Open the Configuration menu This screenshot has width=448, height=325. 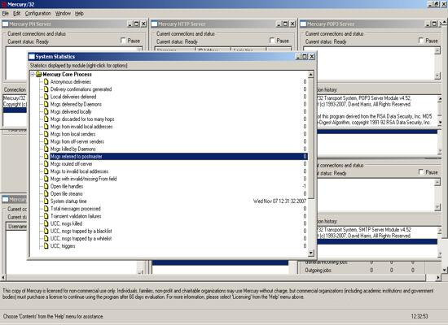pyautogui.click(x=37, y=13)
